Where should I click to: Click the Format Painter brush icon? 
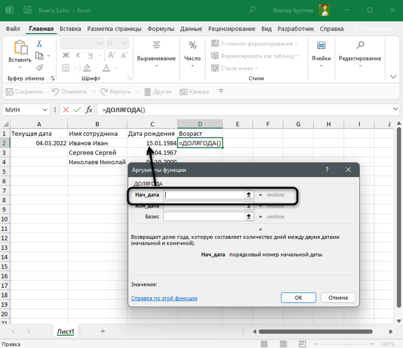pos(39,67)
